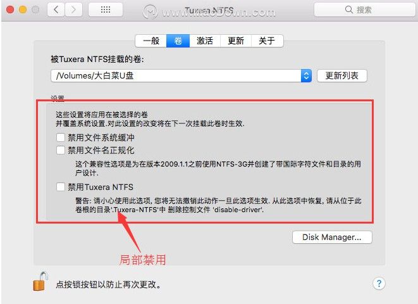
Task: Open the mounted volume dropdown arrows
Action: click(306, 76)
